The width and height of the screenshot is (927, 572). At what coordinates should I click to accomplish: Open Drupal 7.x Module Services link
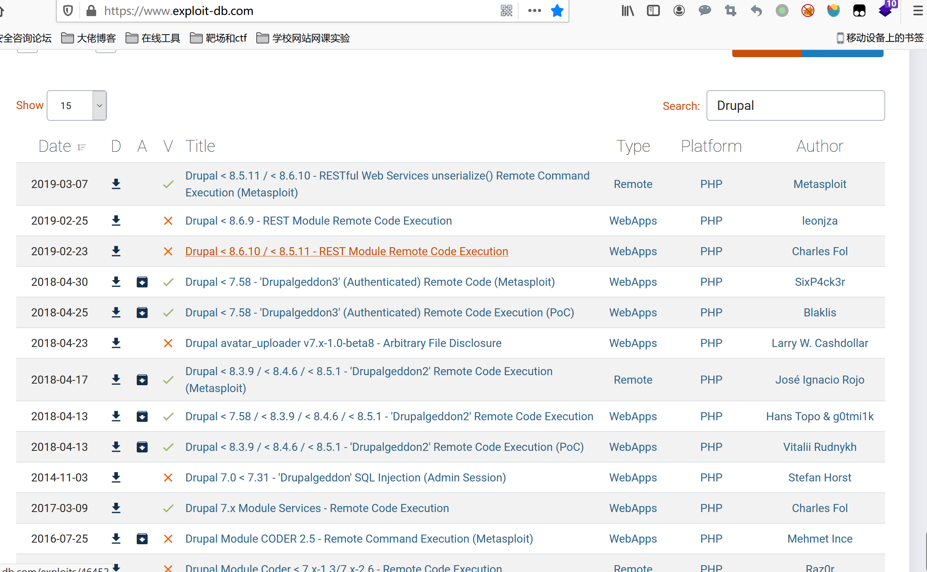coord(317,508)
